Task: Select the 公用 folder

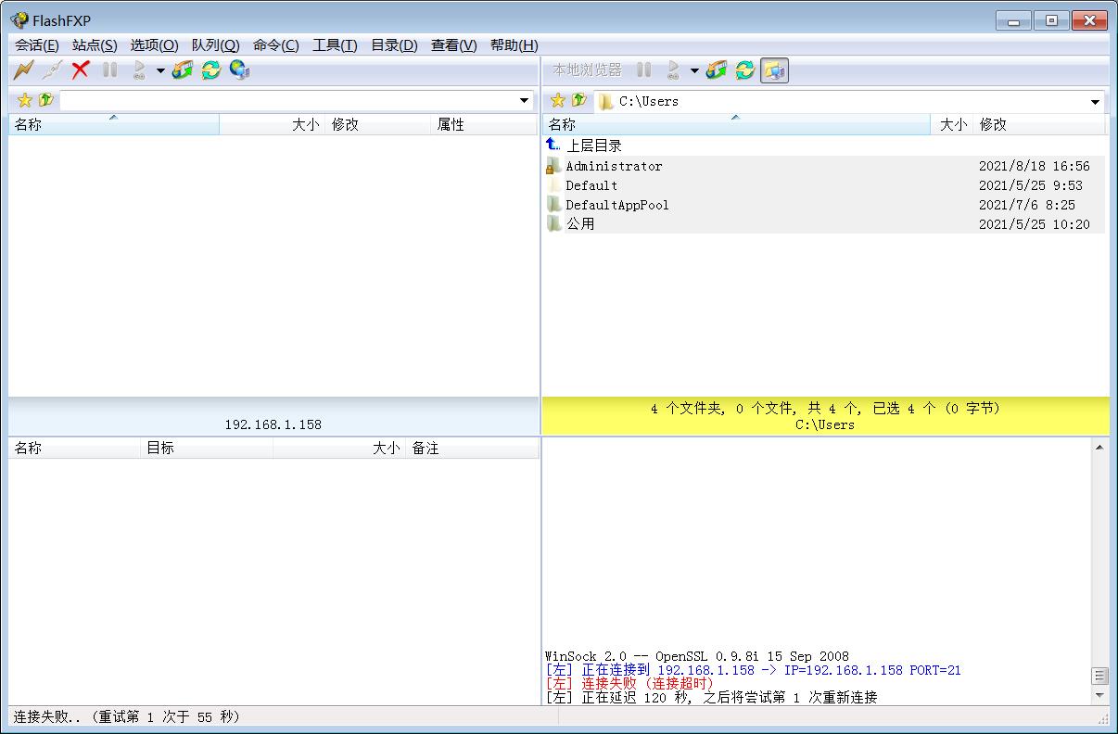Action: click(x=580, y=224)
